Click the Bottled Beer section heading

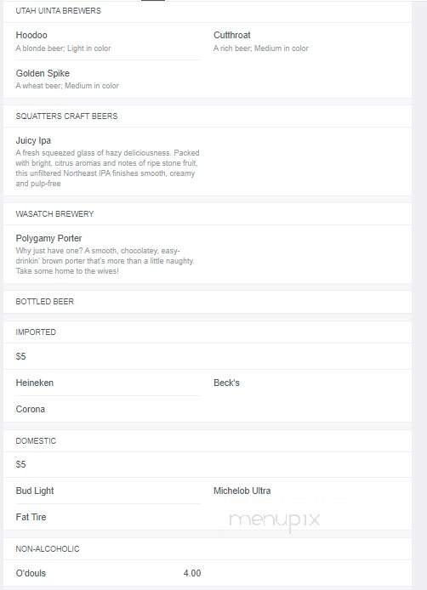[x=45, y=302]
